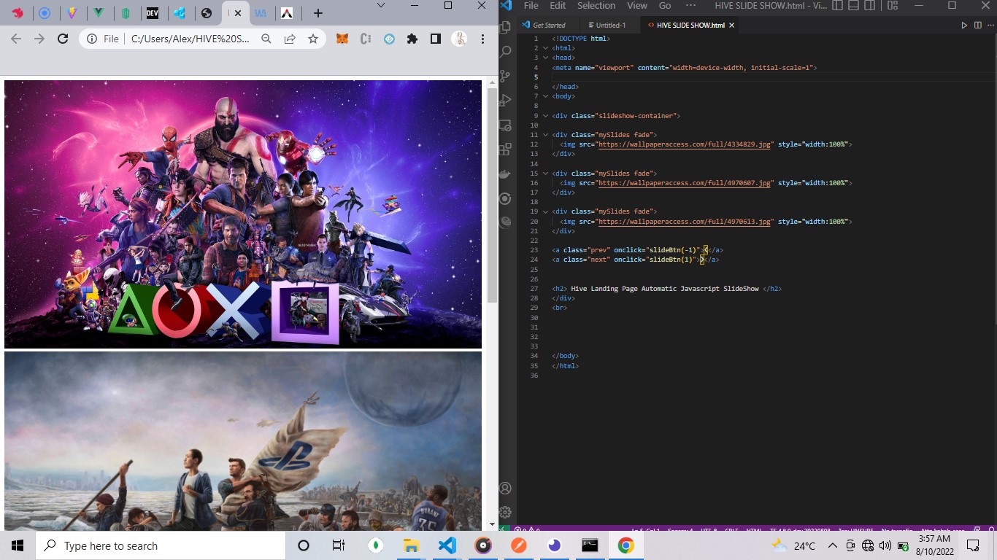
Task: Open the Remote Explorer view
Action: point(505,125)
